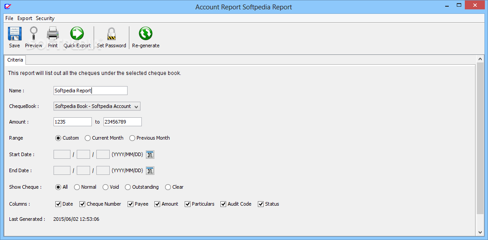The width and height of the screenshot is (488, 240).
Task: Switch to the Criteria tab
Action: (x=15, y=60)
